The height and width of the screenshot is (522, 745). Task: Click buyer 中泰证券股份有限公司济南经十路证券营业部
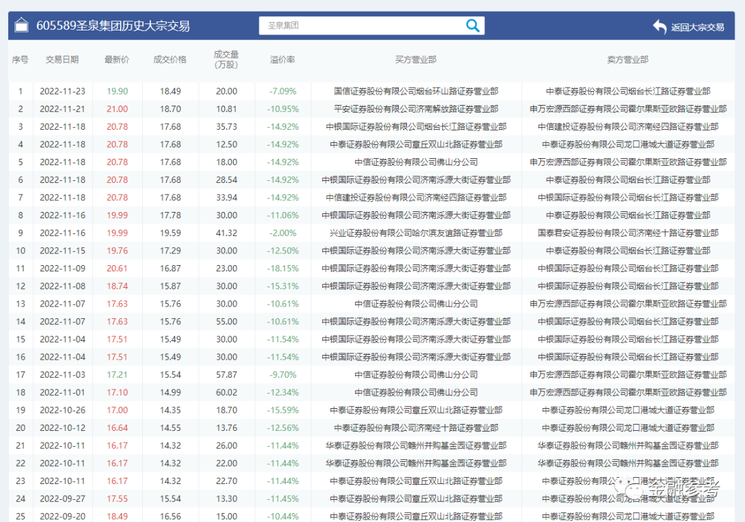tap(416, 428)
